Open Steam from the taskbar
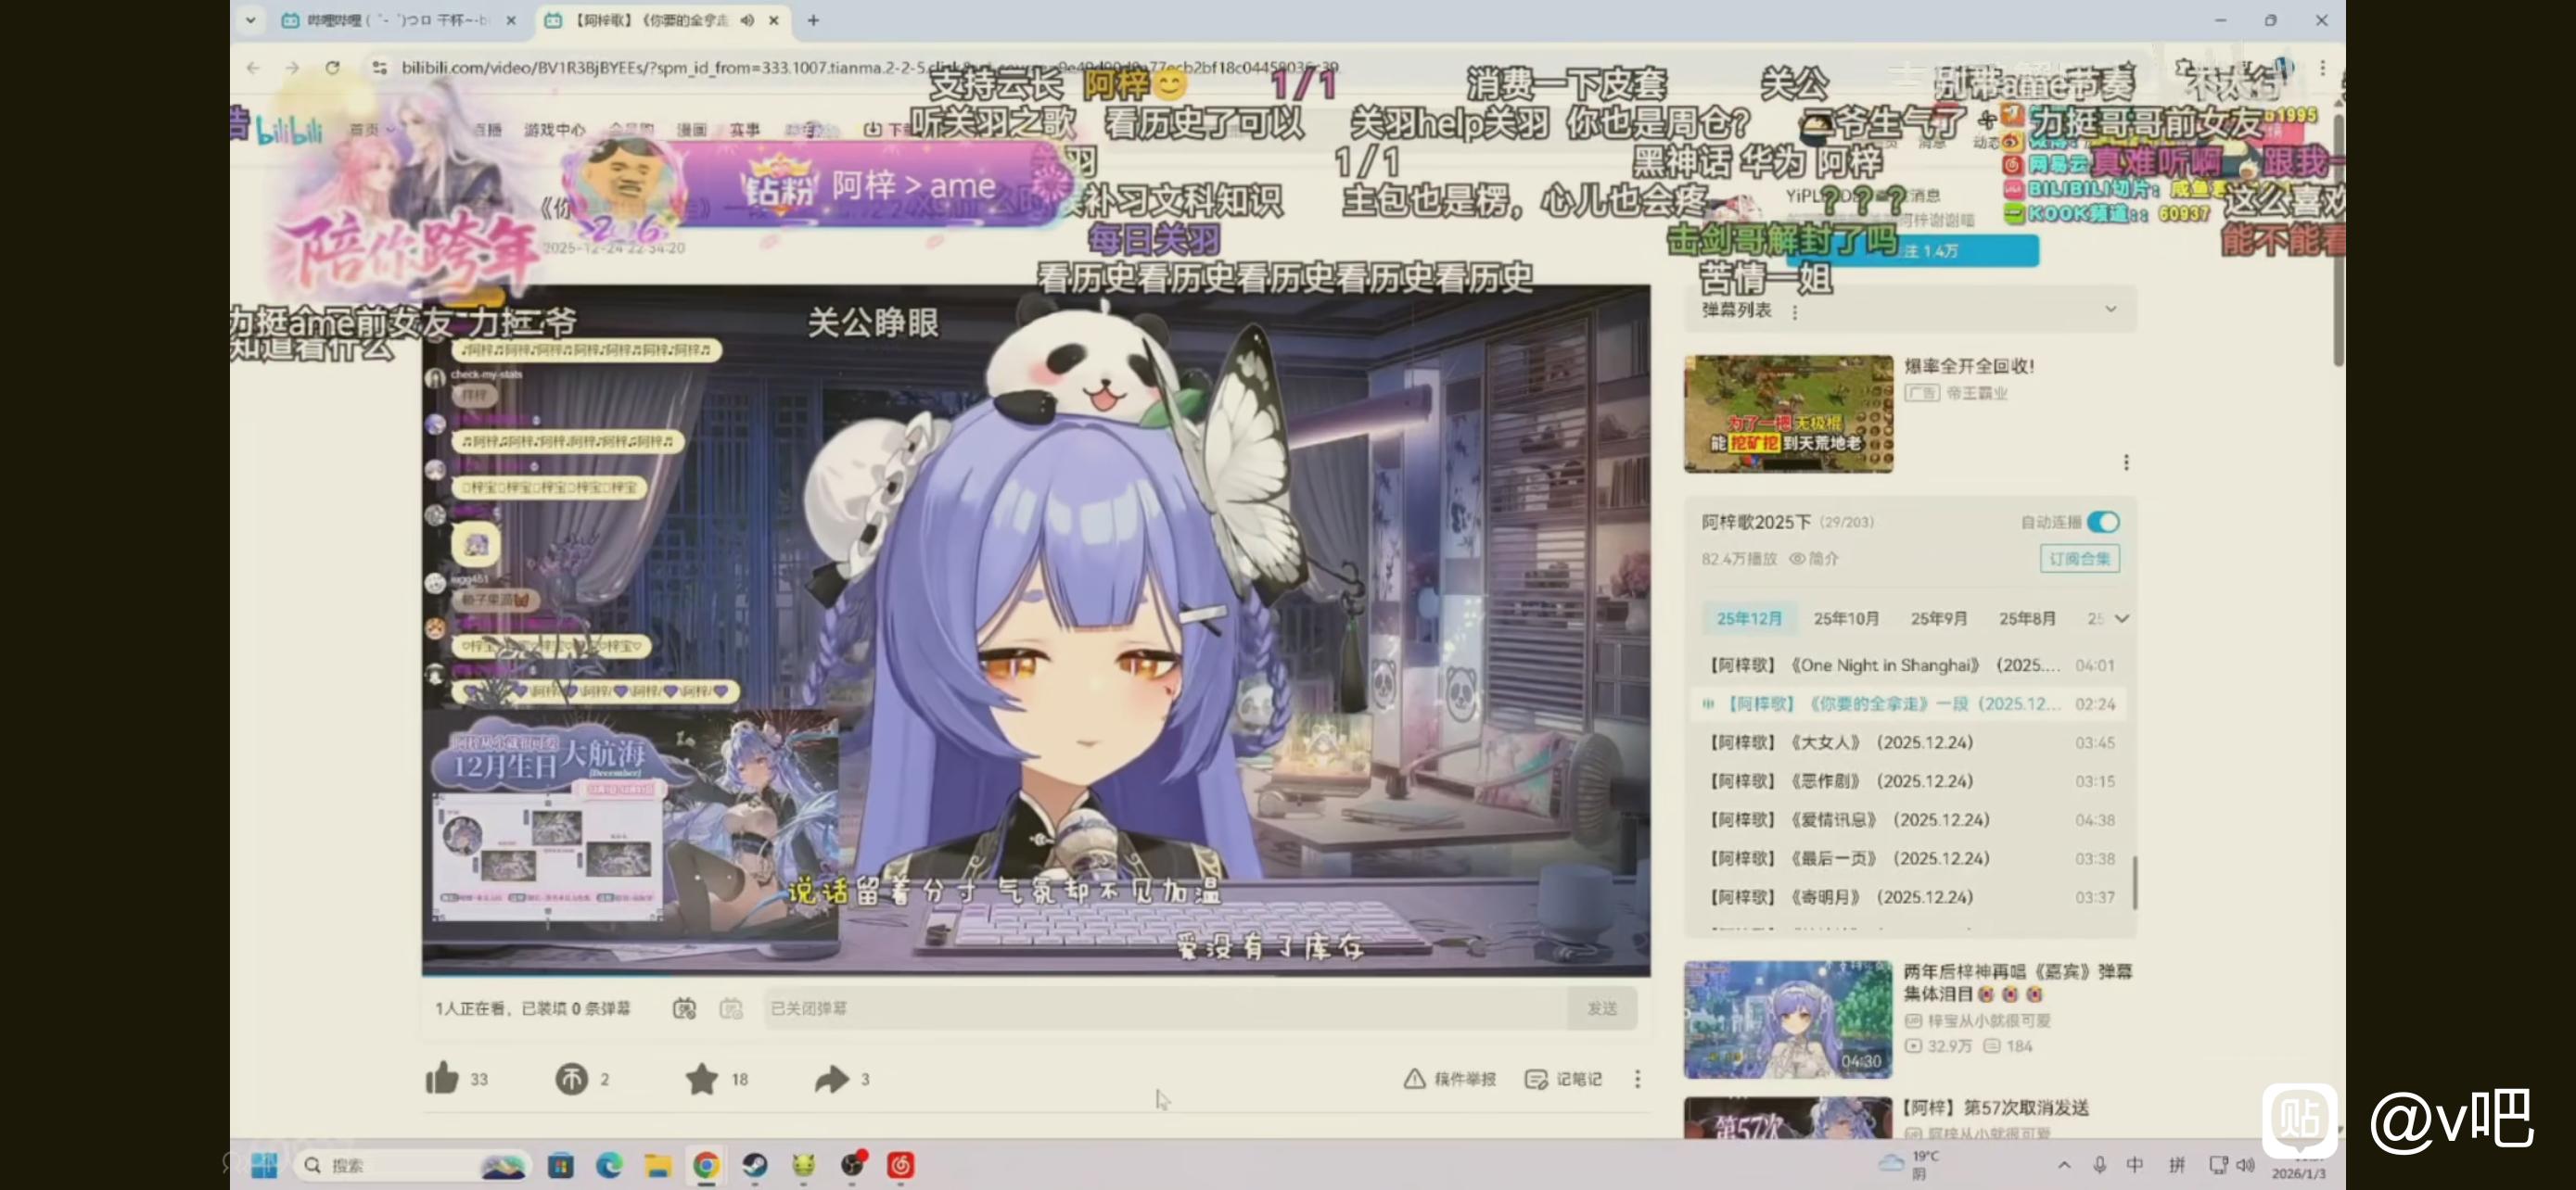This screenshot has height=1190, width=2576. click(755, 1165)
